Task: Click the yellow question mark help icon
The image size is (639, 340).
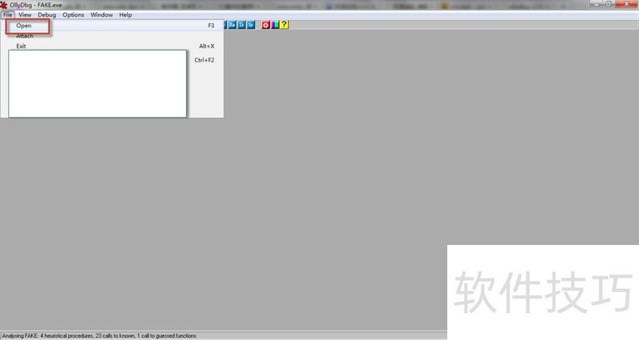Action: click(x=284, y=25)
